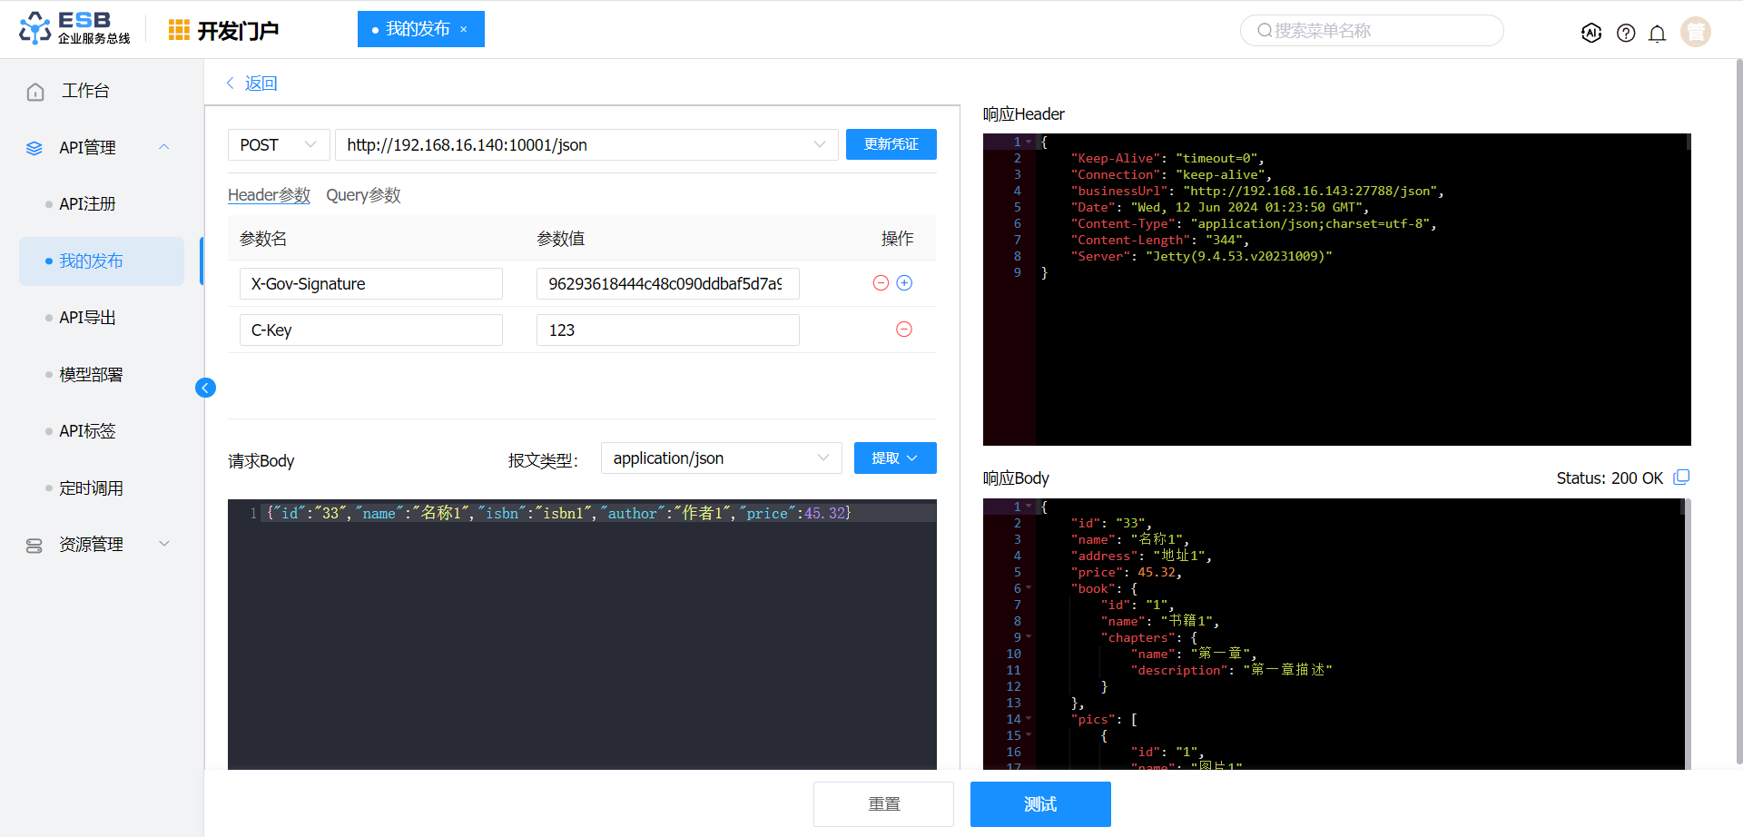Click the user avatar icon
Screen dimensions: 1743x837
[x=1695, y=32]
